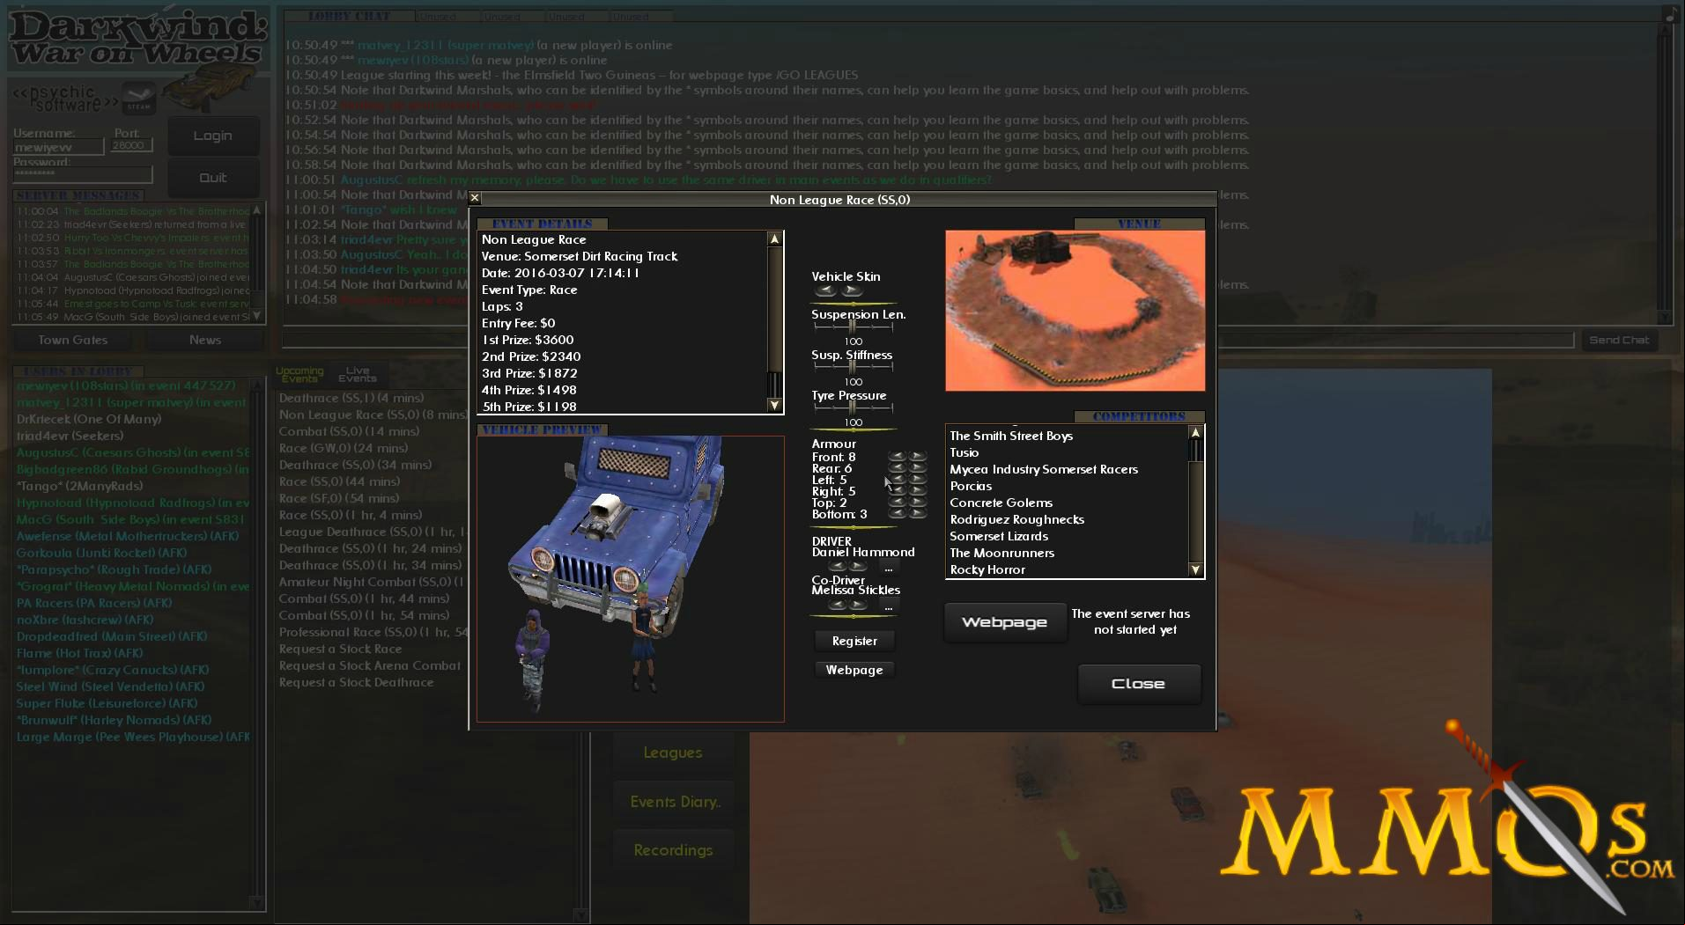Select Request a Stock Deathrace

356,682
